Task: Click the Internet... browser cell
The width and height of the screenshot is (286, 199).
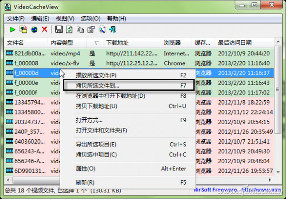Action: (176, 53)
